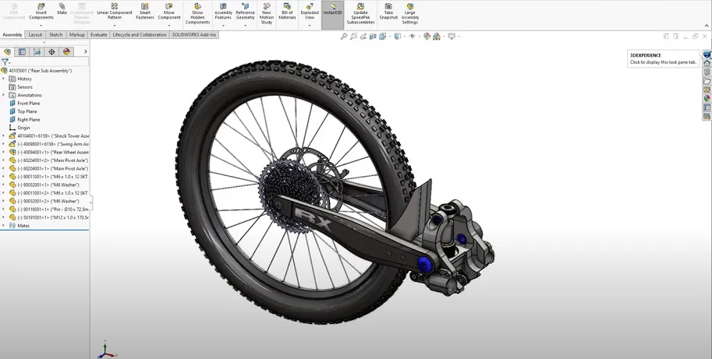The height and width of the screenshot is (359, 712).
Task: Click Zoom to Area icon in view toolbar
Action: tap(353, 37)
